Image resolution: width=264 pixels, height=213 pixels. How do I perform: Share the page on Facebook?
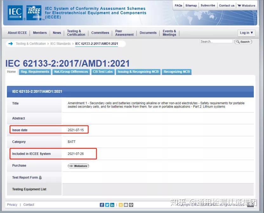pos(102,205)
